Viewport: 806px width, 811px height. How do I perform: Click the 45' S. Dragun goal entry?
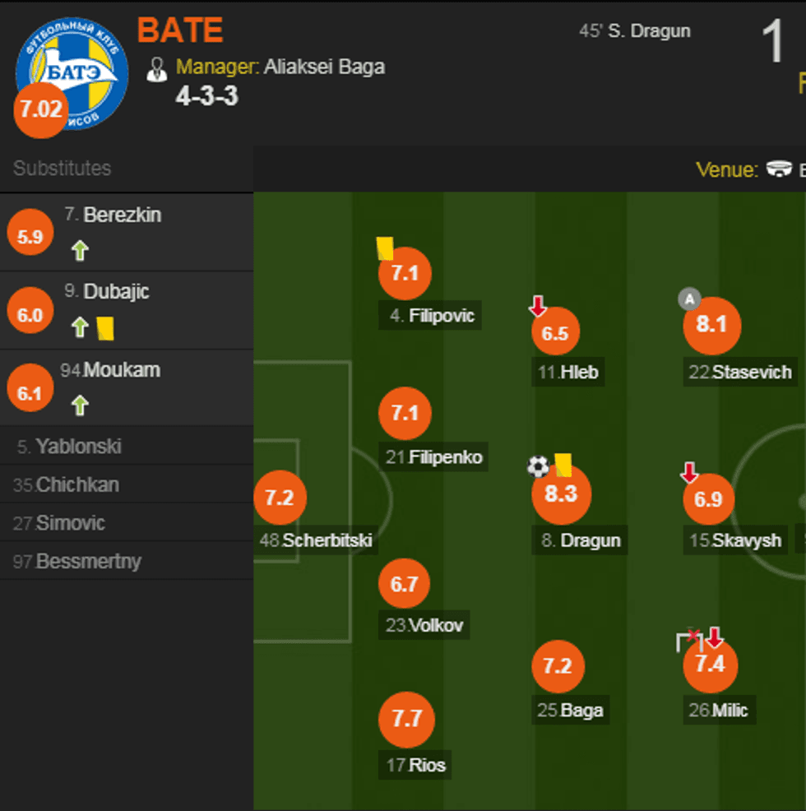634,31
